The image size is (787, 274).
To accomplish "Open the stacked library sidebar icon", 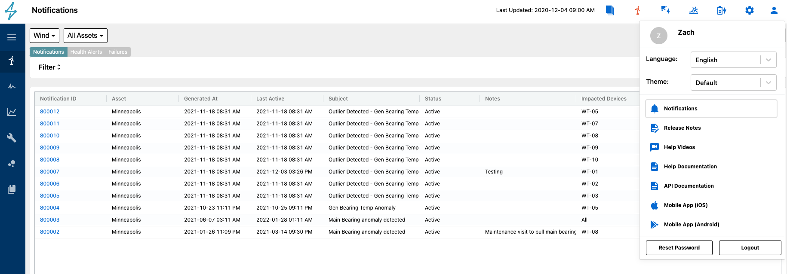I will click(12, 189).
